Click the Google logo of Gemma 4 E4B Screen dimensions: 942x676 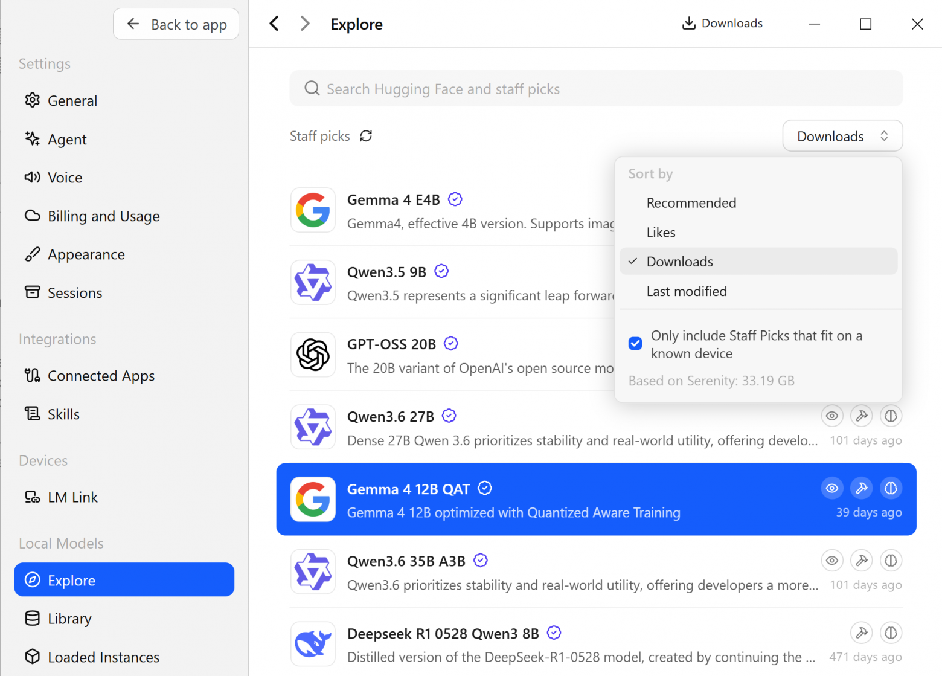pos(313,210)
